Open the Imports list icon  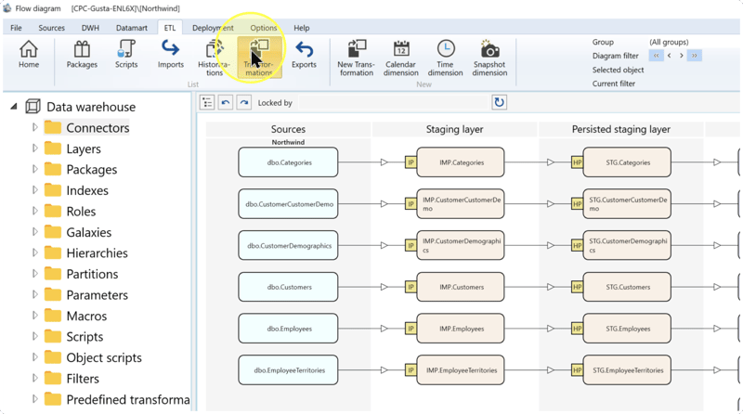(171, 55)
